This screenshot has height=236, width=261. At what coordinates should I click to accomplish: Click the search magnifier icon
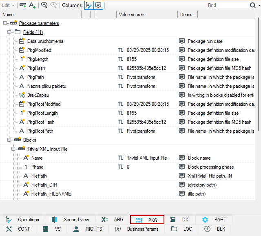click(253, 5)
